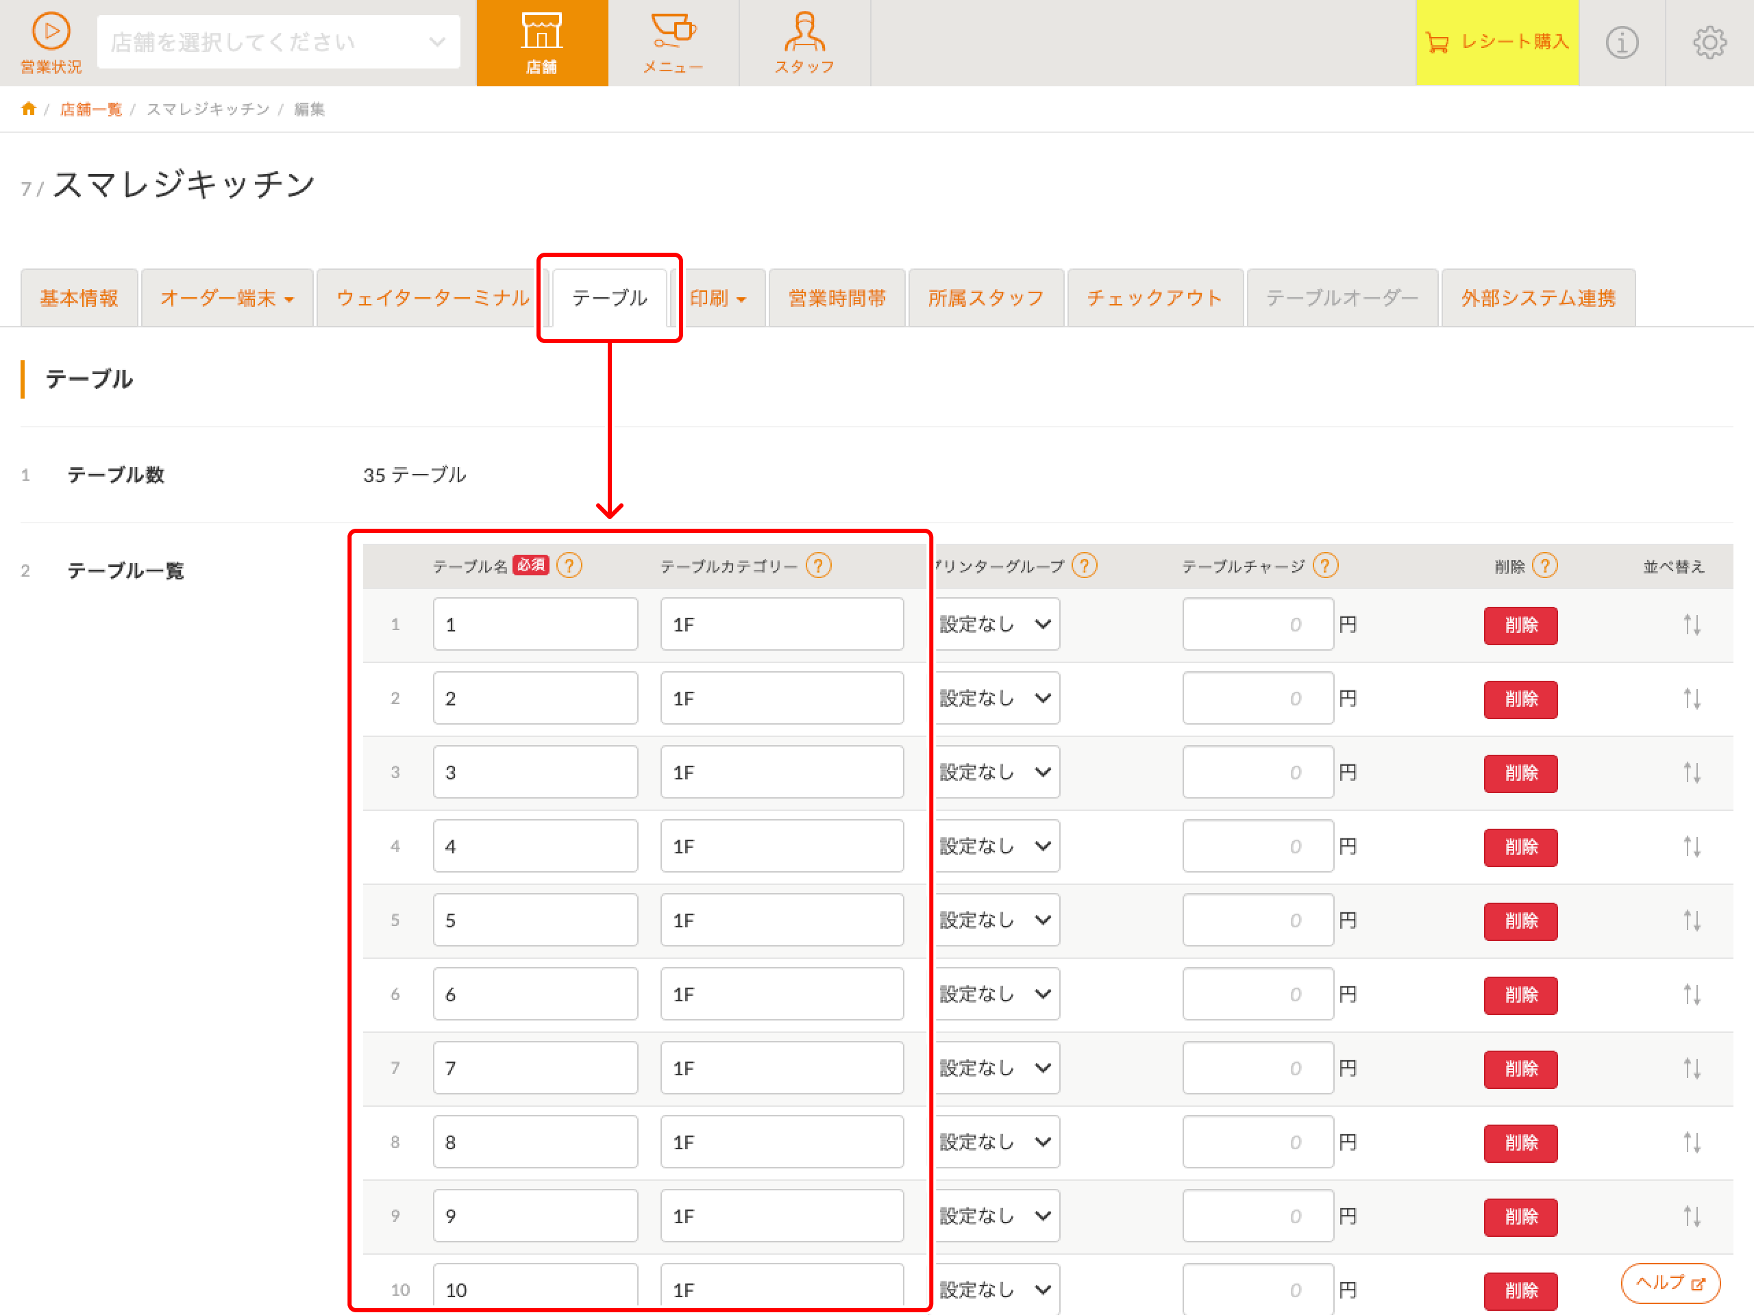The height and width of the screenshot is (1315, 1754).
Task: Open printer group dropdown for row 3
Action: coord(997,772)
